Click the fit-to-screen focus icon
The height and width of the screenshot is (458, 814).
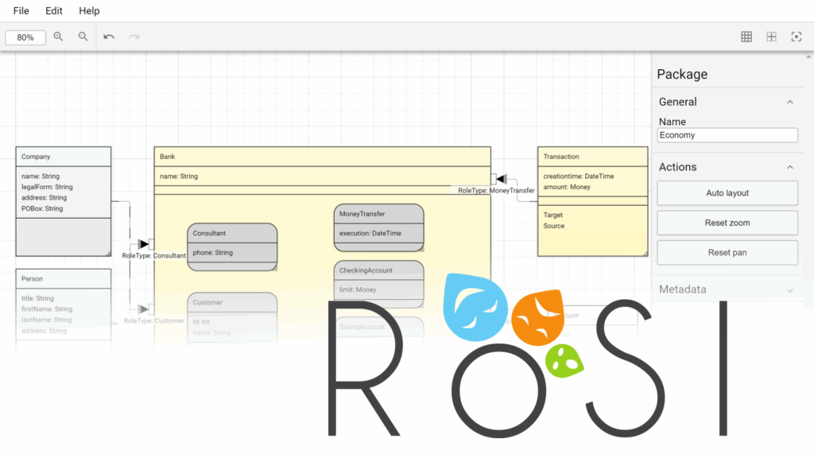coord(797,37)
